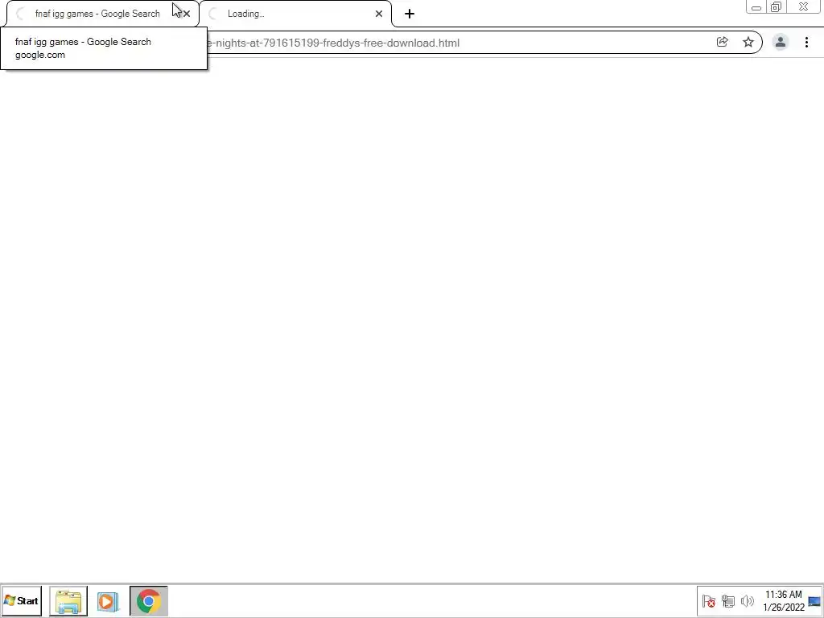Viewport: 824px width, 618px height.
Task: Open the Chrome profile avatar button
Action: [x=781, y=42]
